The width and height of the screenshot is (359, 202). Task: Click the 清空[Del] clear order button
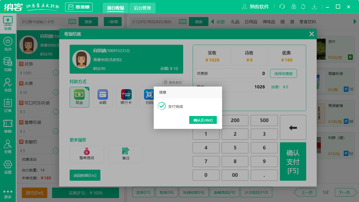point(34,192)
